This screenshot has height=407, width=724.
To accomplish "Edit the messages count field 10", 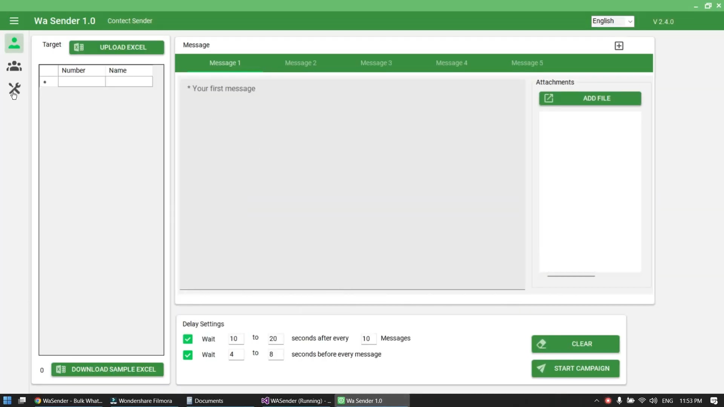I will click(x=368, y=338).
